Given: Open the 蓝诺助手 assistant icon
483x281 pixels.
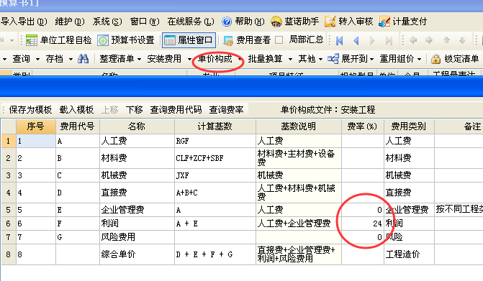Looking at the screenshot, I should click(276, 22).
